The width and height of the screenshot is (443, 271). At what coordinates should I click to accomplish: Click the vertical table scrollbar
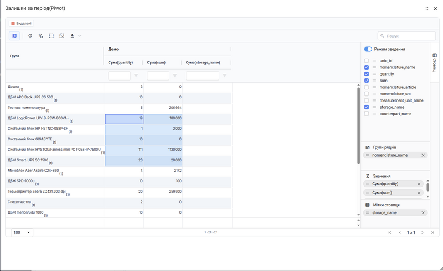click(x=358, y=126)
